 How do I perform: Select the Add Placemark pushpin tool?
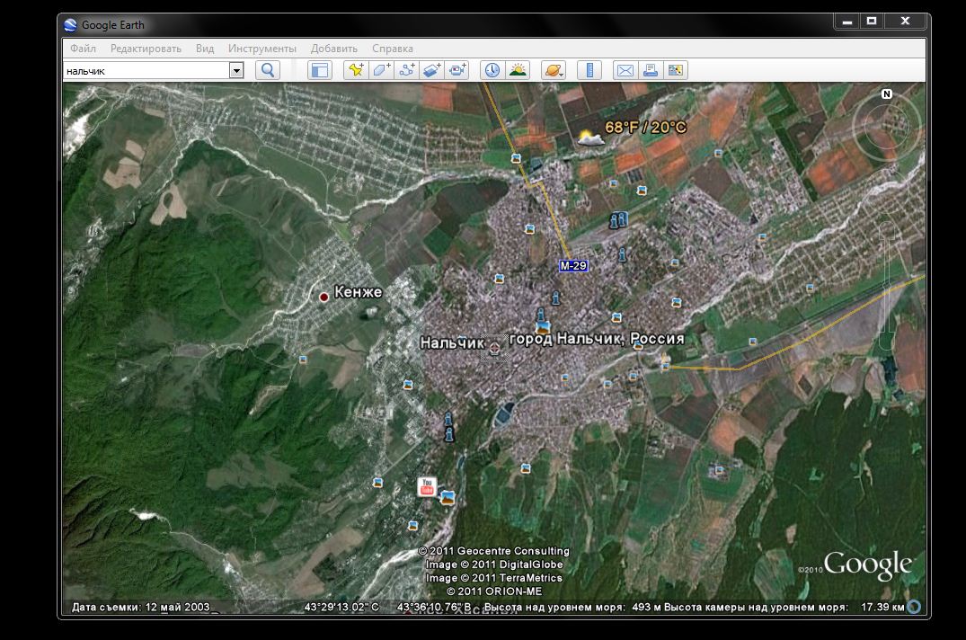pyautogui.click(x=356, y=70)
